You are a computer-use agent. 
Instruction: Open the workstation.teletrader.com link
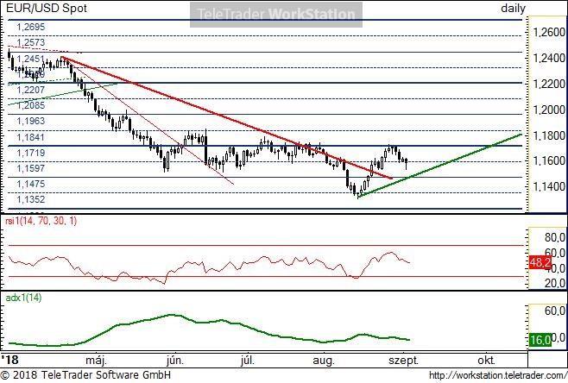point(498,375)
